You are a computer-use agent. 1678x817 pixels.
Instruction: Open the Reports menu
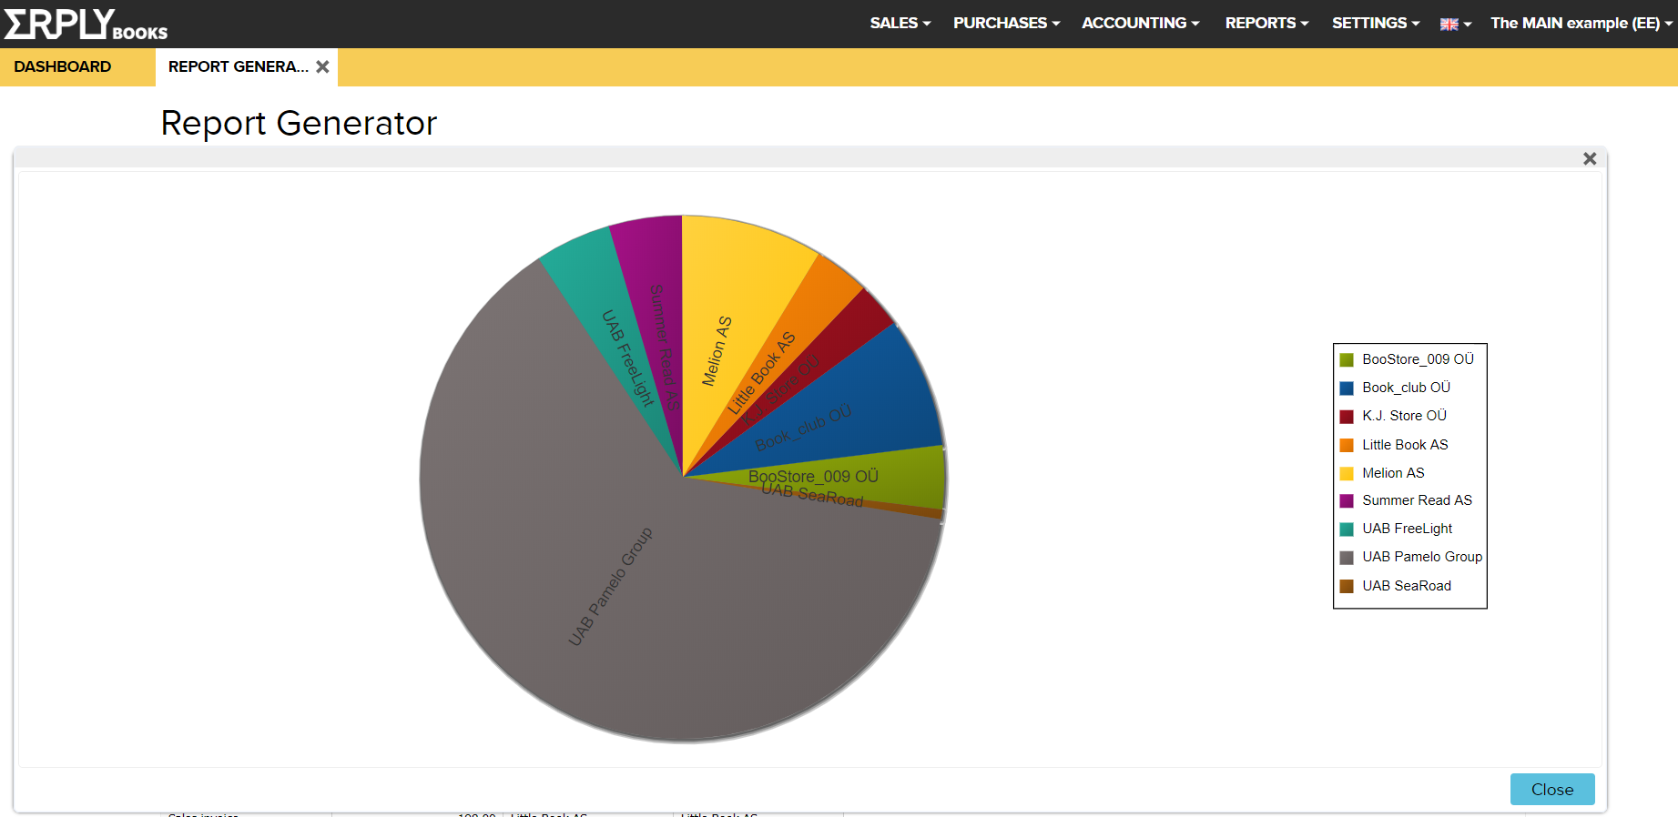click(1266, 23)
